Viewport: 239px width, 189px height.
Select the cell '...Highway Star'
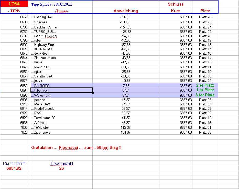(62, 45)
